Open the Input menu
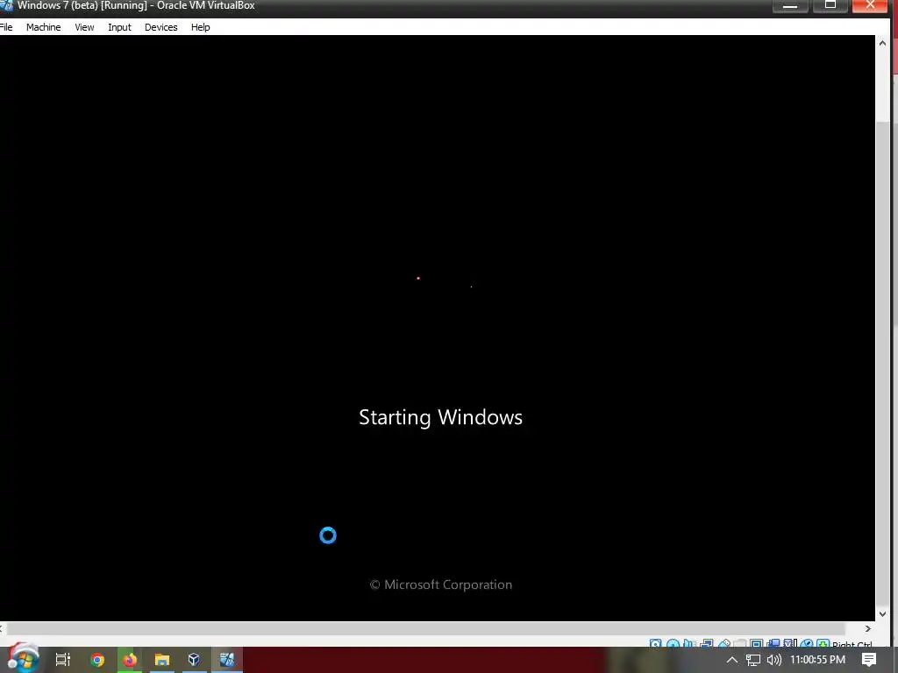The height and width of the screenshot is (673, 898). coord(119,27)
